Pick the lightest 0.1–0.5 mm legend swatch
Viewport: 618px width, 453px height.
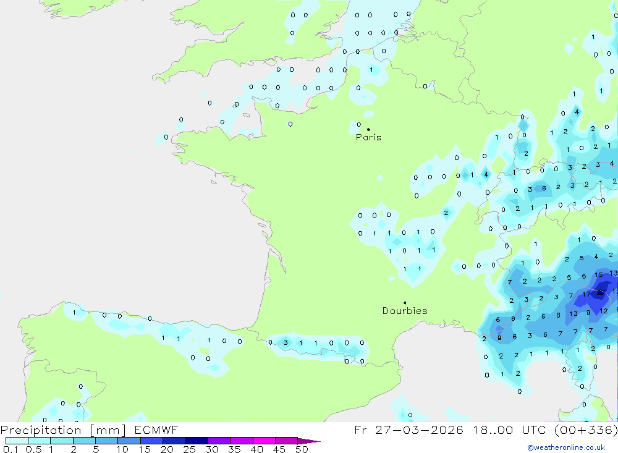(17, 441)
